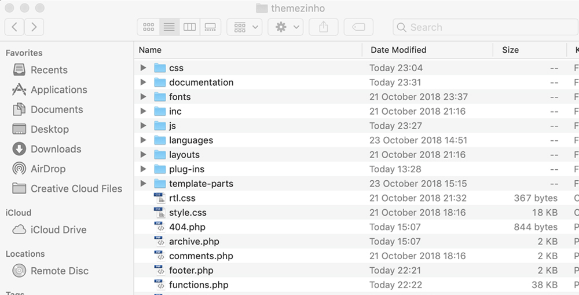Image resolution: width=579 pixels, height=295 pixels.
Task: Open Downloads in the sidebar
Action: [x=55, y=149]
